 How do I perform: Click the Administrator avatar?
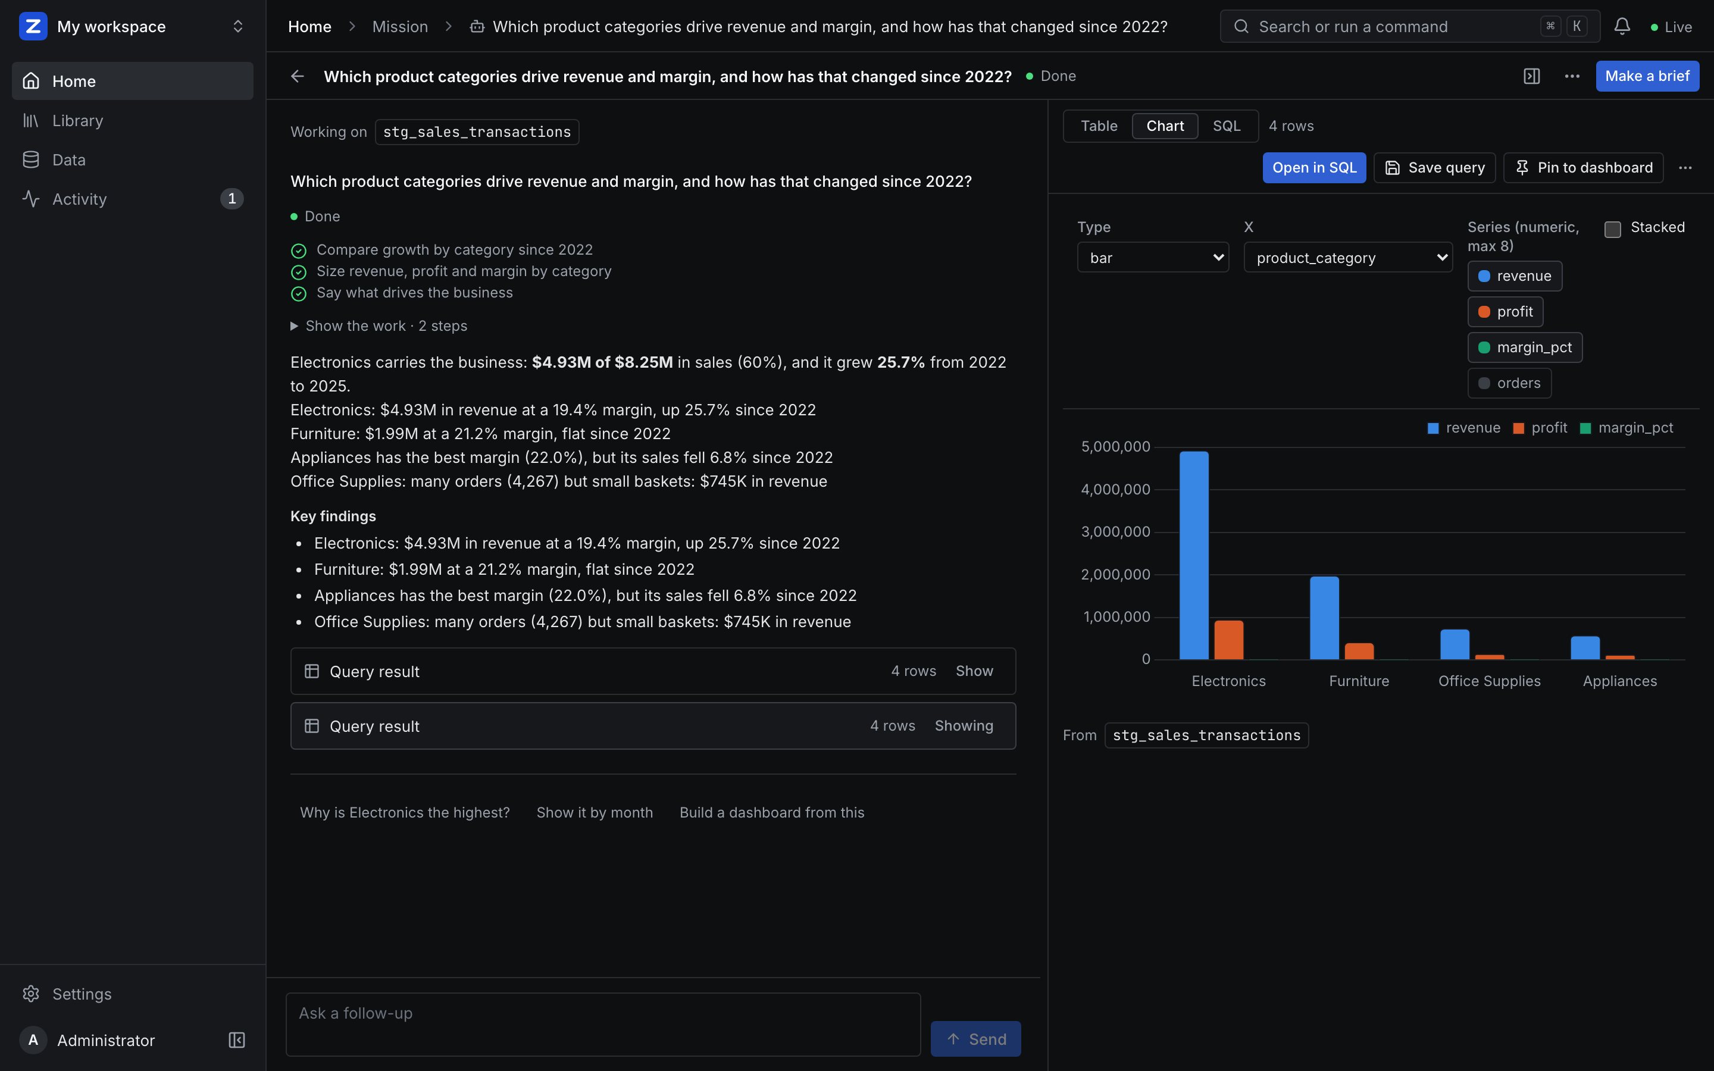click(x=33, y=1040)
